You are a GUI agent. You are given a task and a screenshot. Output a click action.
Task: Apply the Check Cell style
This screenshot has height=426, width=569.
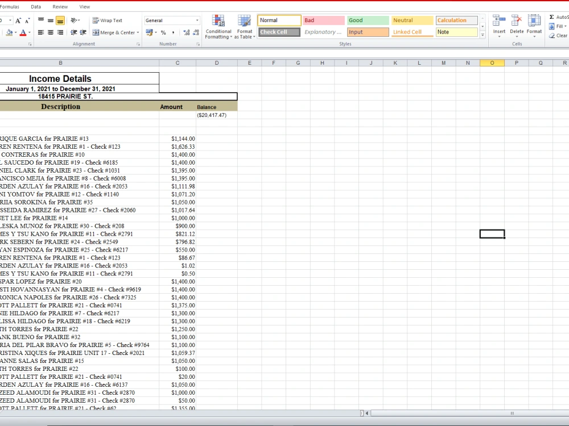(x=278, y=32)
